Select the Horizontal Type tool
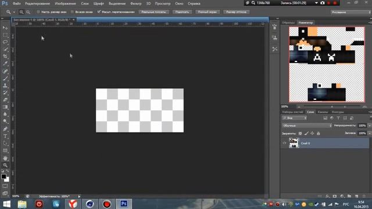The height and width of the screenshot is (209, 372). click(x=5, y=136)
